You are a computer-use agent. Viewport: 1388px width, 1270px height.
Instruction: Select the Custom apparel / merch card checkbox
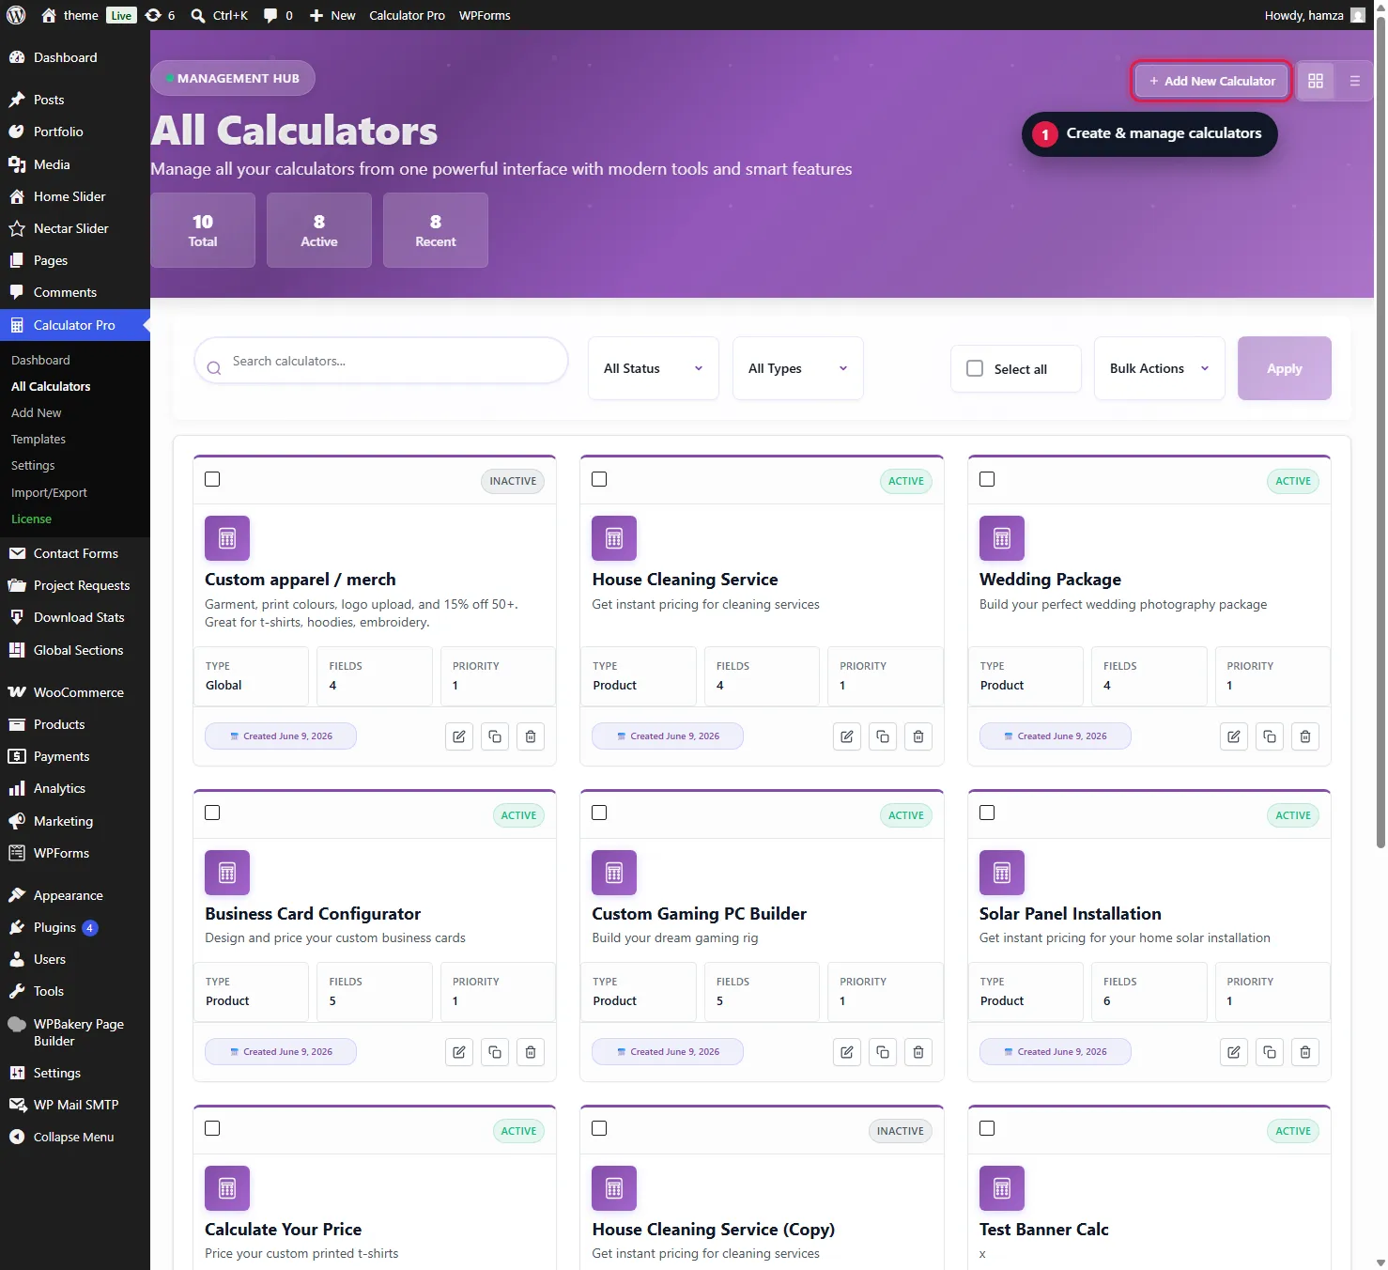pos(212,479)
